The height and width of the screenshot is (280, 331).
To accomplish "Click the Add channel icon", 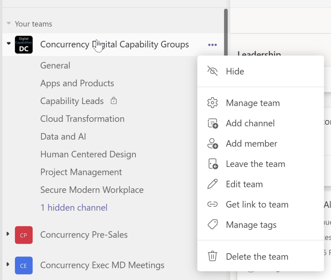I will point(212,123).
